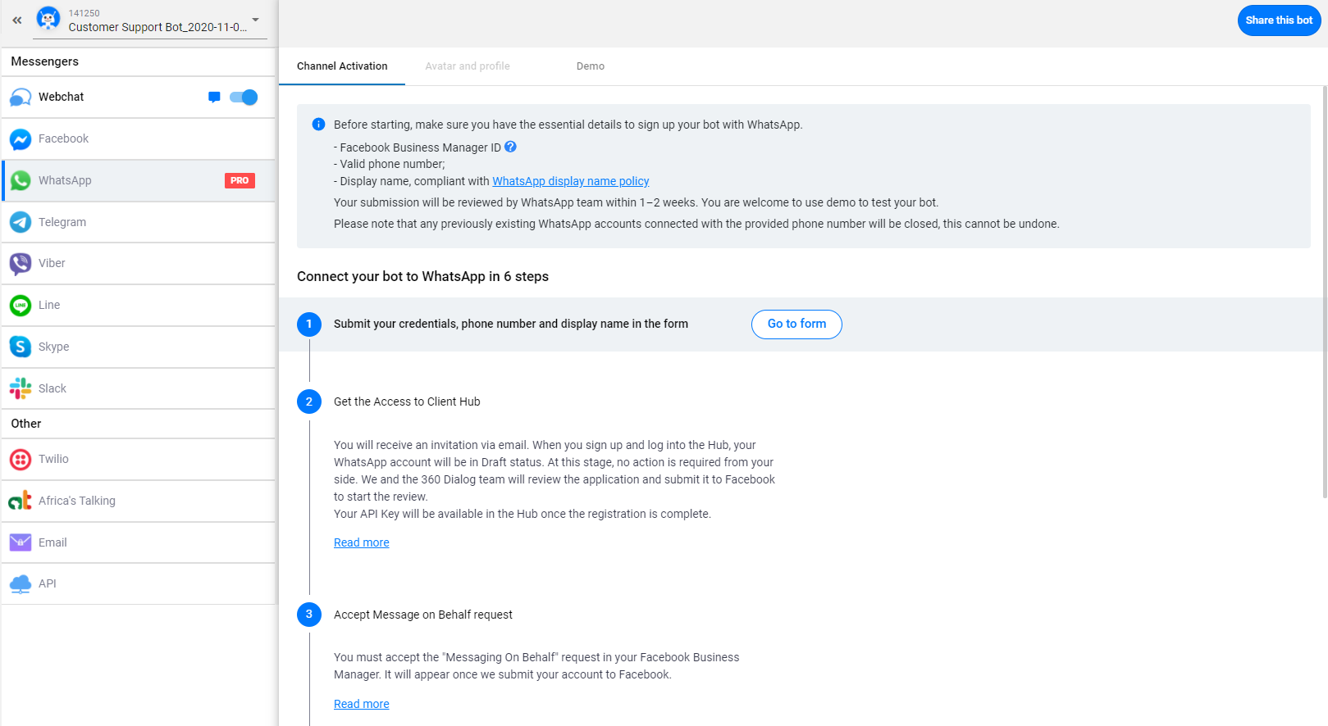Screen dimensions: 1328x726
Task: Select the Viber channel label
Action: (52, 263)
